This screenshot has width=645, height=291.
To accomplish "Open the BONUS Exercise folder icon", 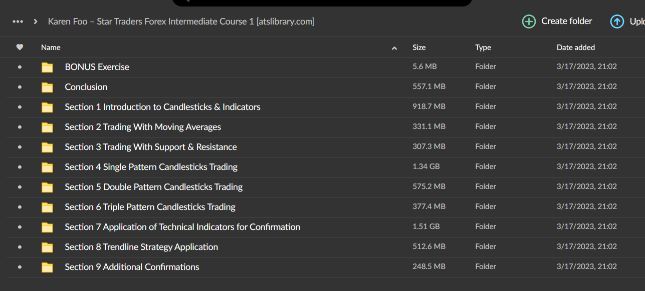I will [47, 66].
